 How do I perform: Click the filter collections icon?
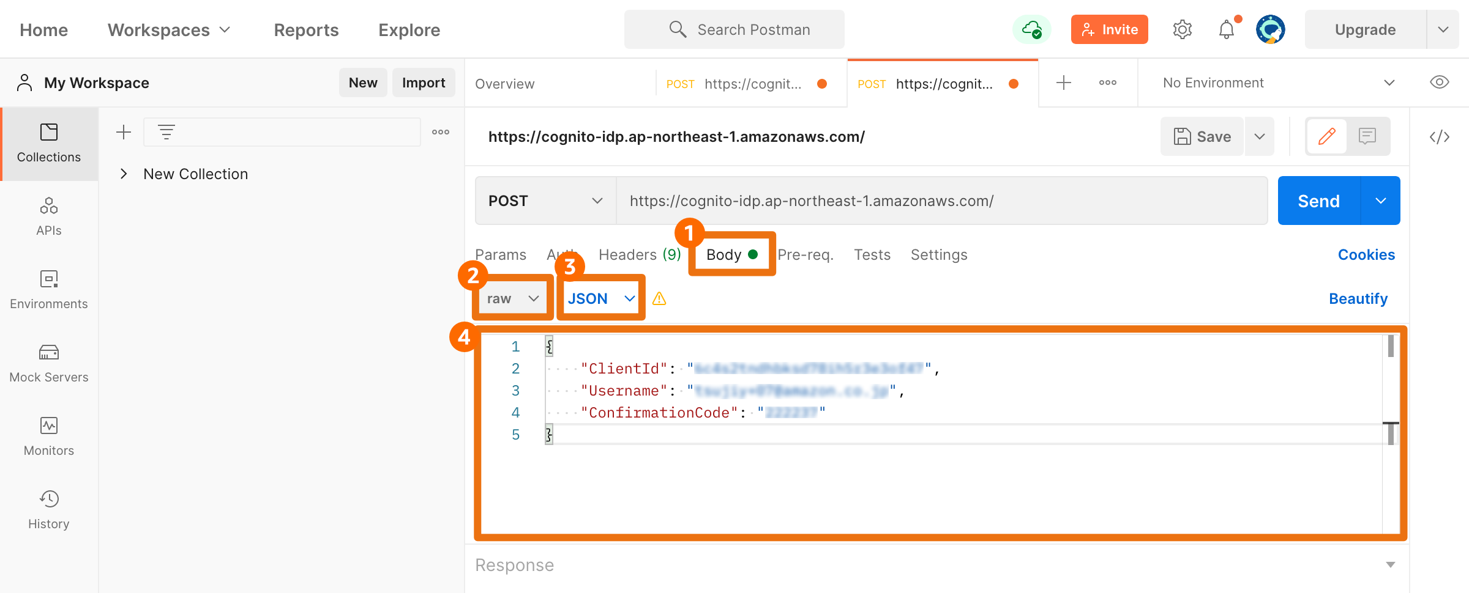tap(166, 132)
